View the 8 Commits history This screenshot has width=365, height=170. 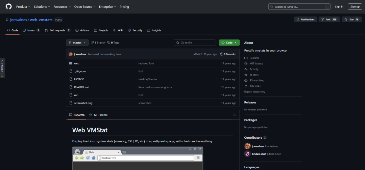click(228, 54)
